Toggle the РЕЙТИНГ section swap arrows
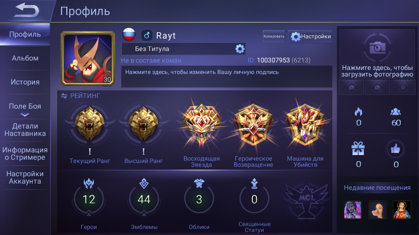Image resolution: width=419 pixels, height=235 pixels. click(x=64, y=96)
